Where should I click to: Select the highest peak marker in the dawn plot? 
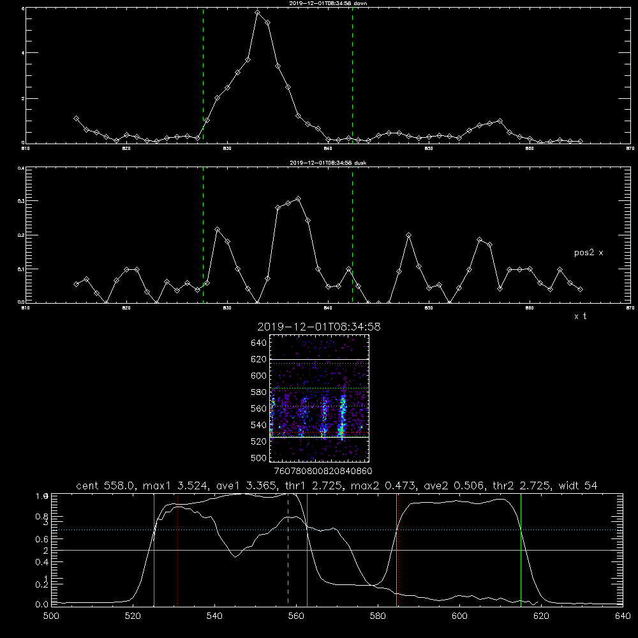[257, 13]
